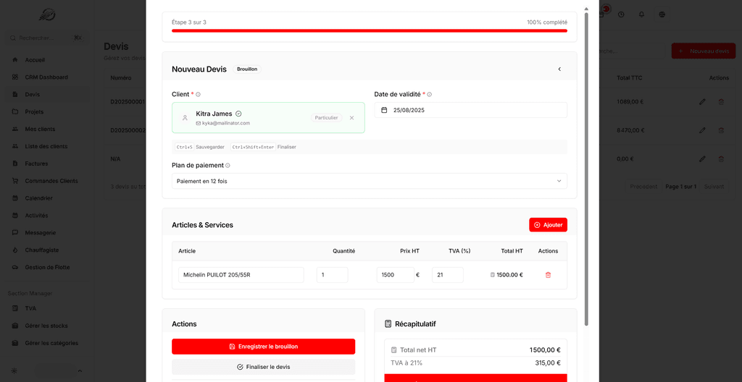Viewport: 742px width, 382px height.
Task: Click the verified check icon next to Kitra James
Action: 238,114
